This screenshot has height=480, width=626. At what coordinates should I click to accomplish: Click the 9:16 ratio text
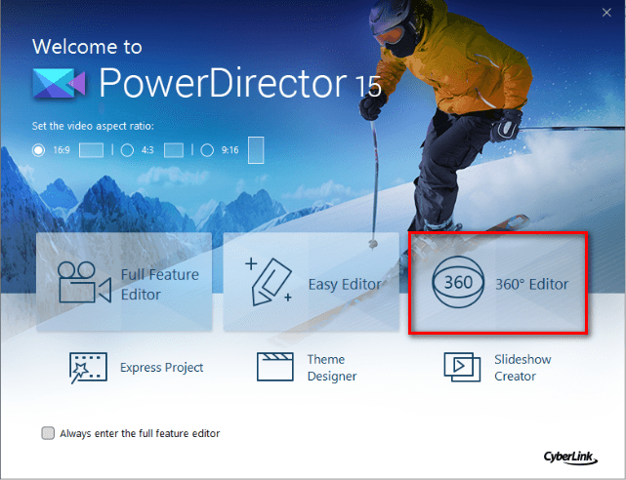click(230, 150)
